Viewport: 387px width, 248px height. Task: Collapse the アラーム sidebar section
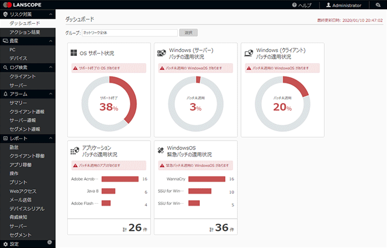(50, 94)
